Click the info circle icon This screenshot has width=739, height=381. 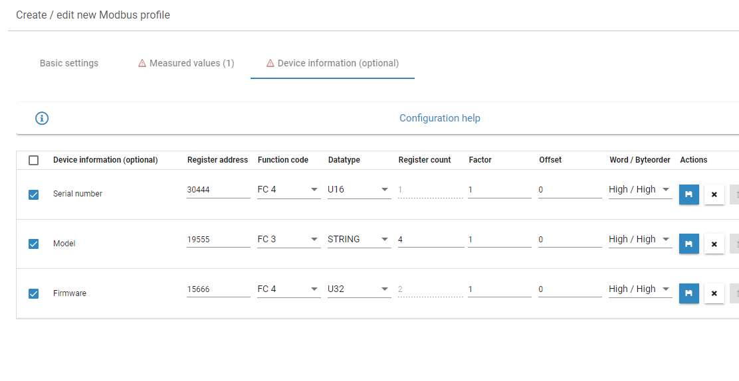(42, 118)
